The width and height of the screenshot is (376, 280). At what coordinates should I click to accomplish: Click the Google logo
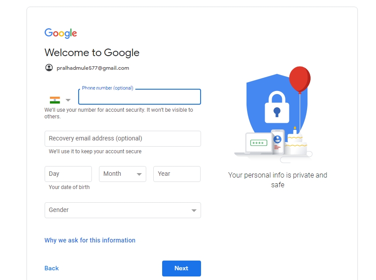[61, 33]
